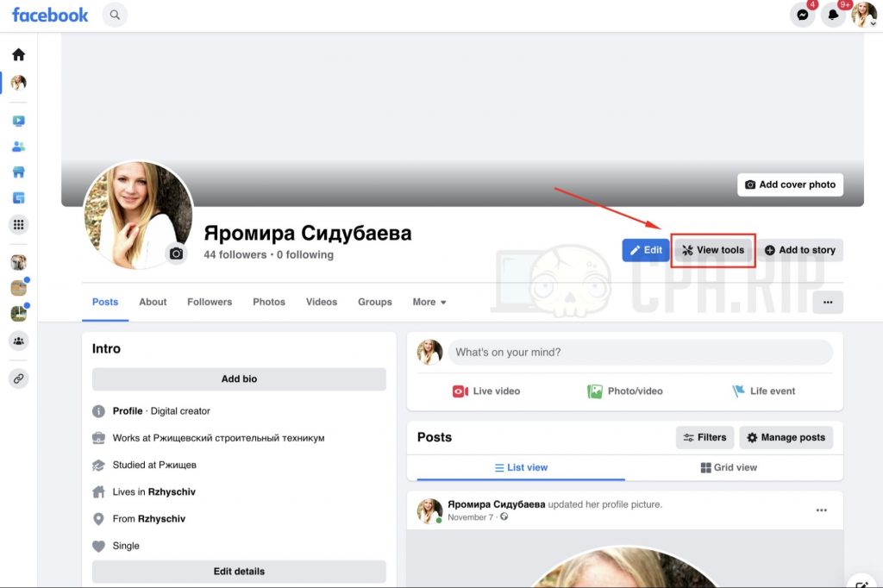Click the 44 followers link

click(235, 254)
